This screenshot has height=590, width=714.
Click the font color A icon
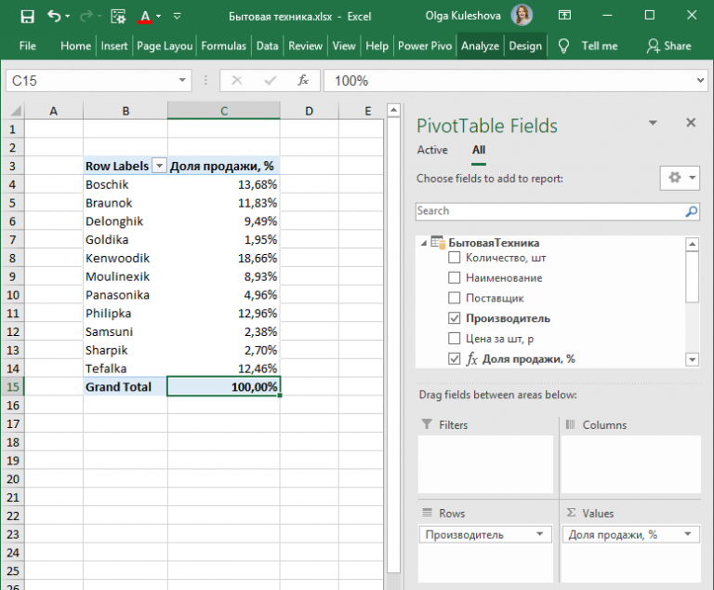point(145,17)
